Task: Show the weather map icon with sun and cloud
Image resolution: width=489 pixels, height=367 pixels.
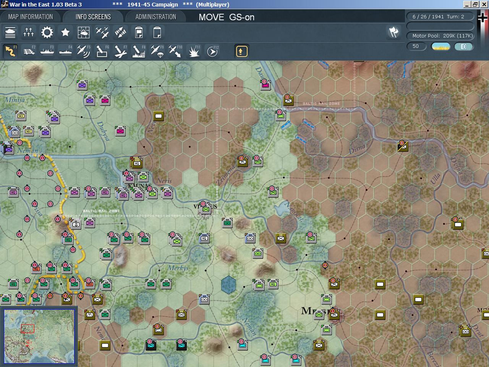Action: (x=84, y=32)
